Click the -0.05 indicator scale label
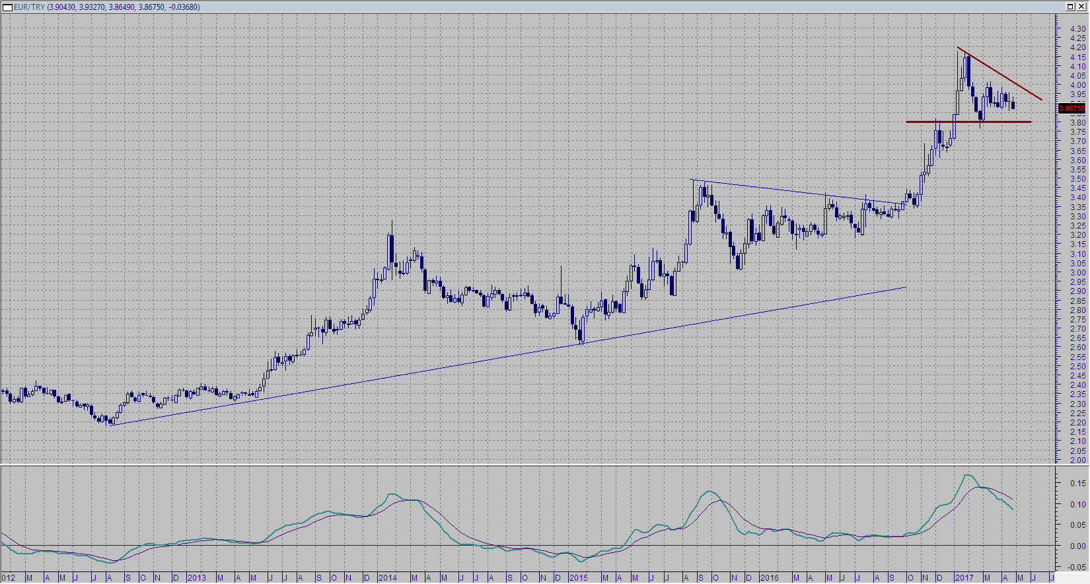The image size is (1090, 584). click(1077, 567)
